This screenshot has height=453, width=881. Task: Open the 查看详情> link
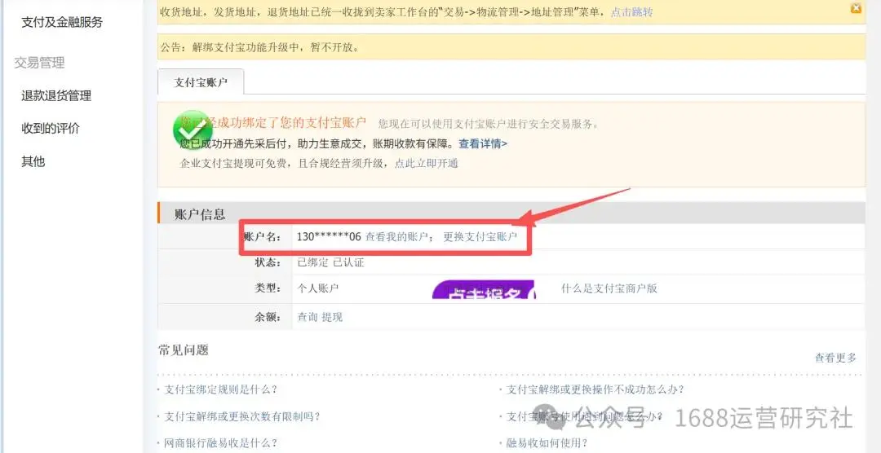483,143
